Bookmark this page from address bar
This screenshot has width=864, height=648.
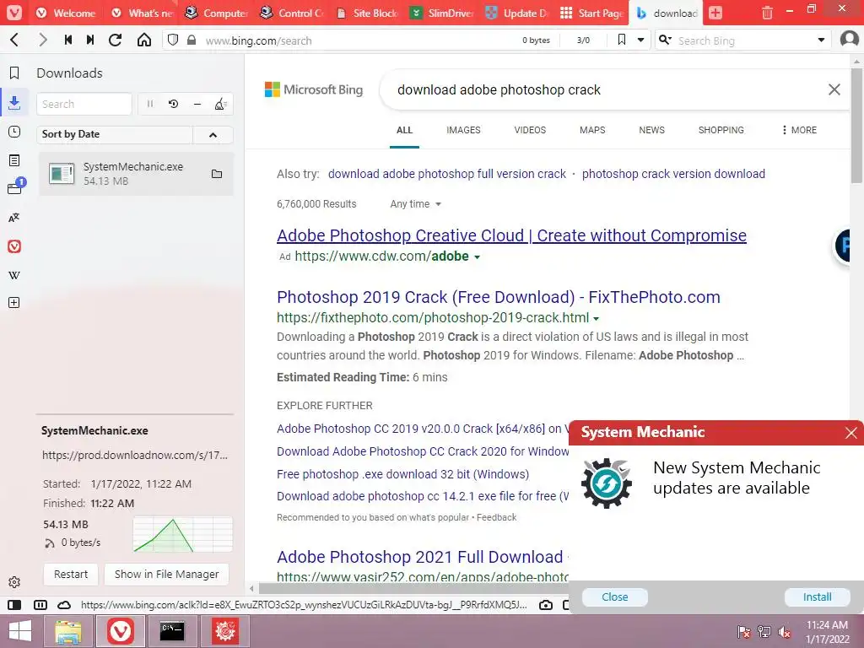(x=622, y=40)
